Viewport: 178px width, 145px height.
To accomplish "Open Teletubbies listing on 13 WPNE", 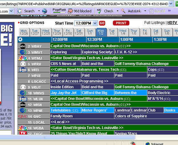I will pos(65,110).
